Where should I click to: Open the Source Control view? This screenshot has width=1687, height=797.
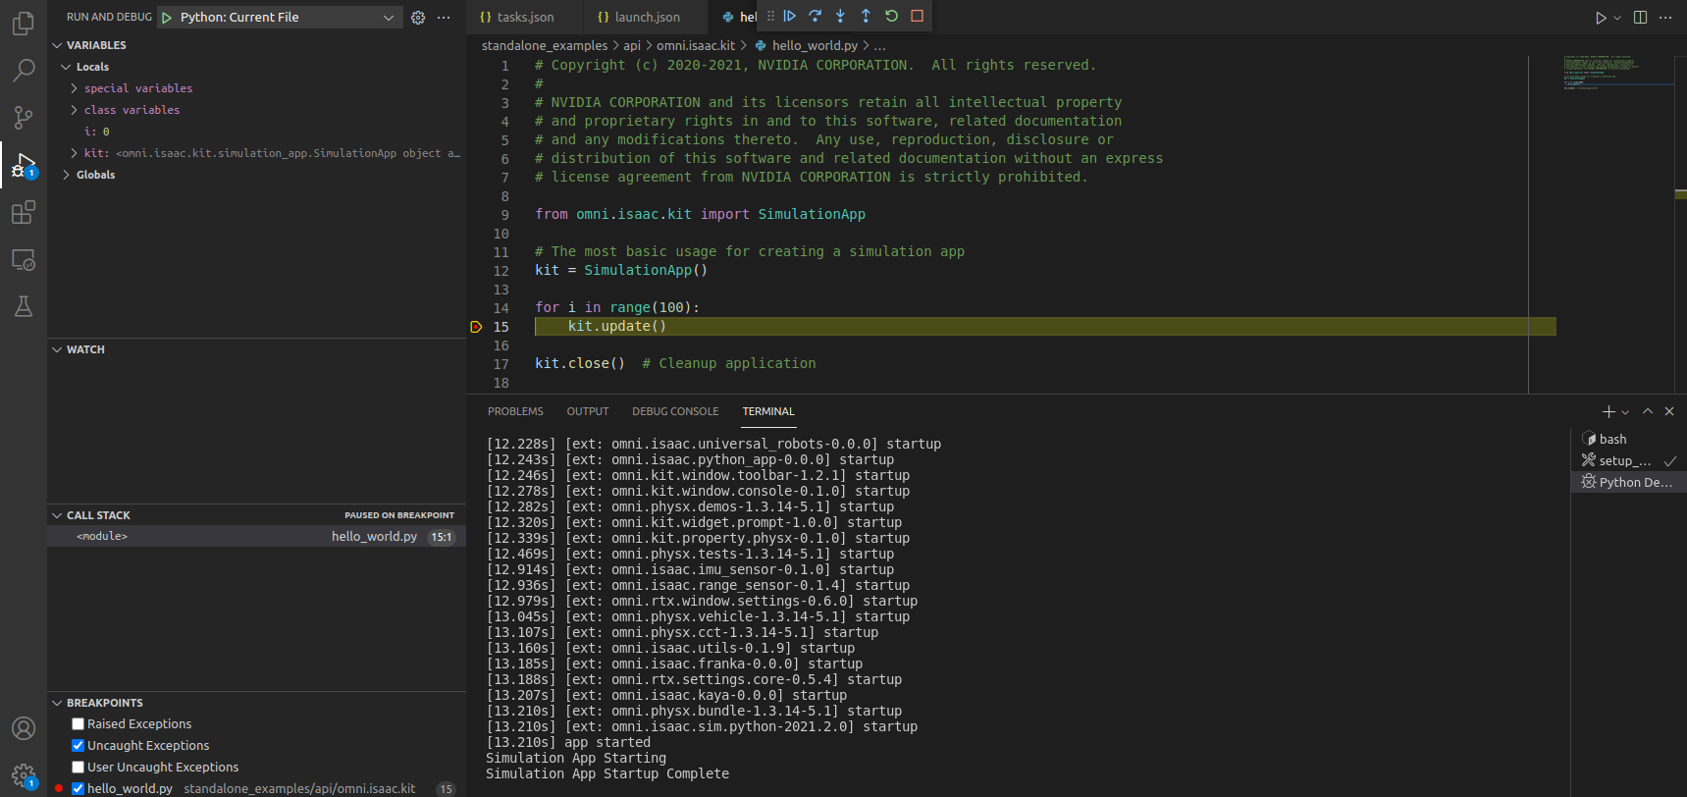point(24,118)
